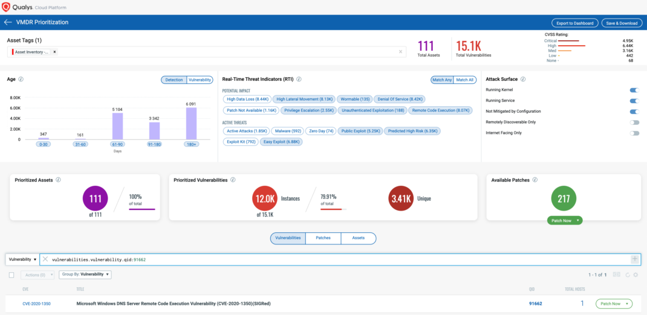Disable the Running Kernel toggle
This screenshot has width=647, height=315.
pyautogui.click(x=634, y=90)
